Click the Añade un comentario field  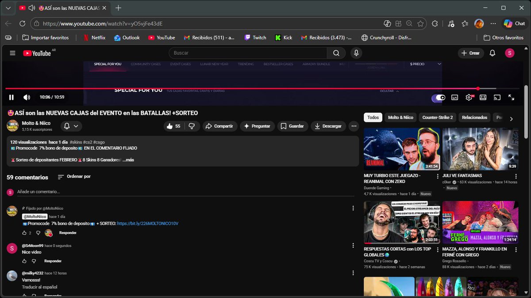coord(186,192)
